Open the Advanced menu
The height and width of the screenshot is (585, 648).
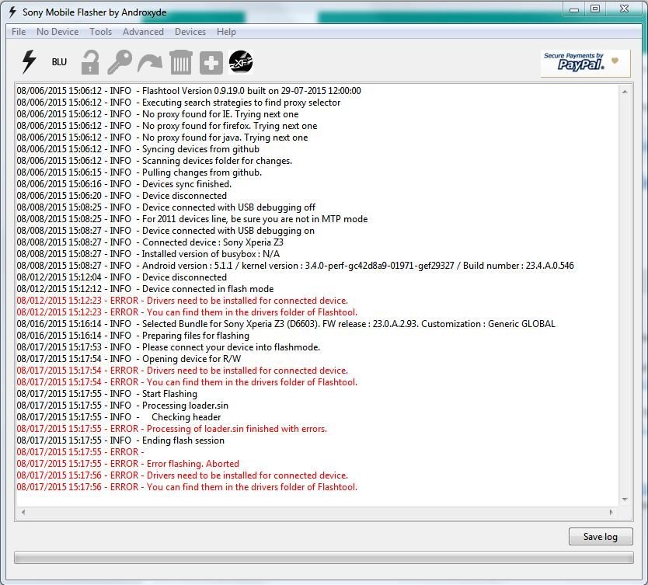pyautogui.click(x=143, y=32)
